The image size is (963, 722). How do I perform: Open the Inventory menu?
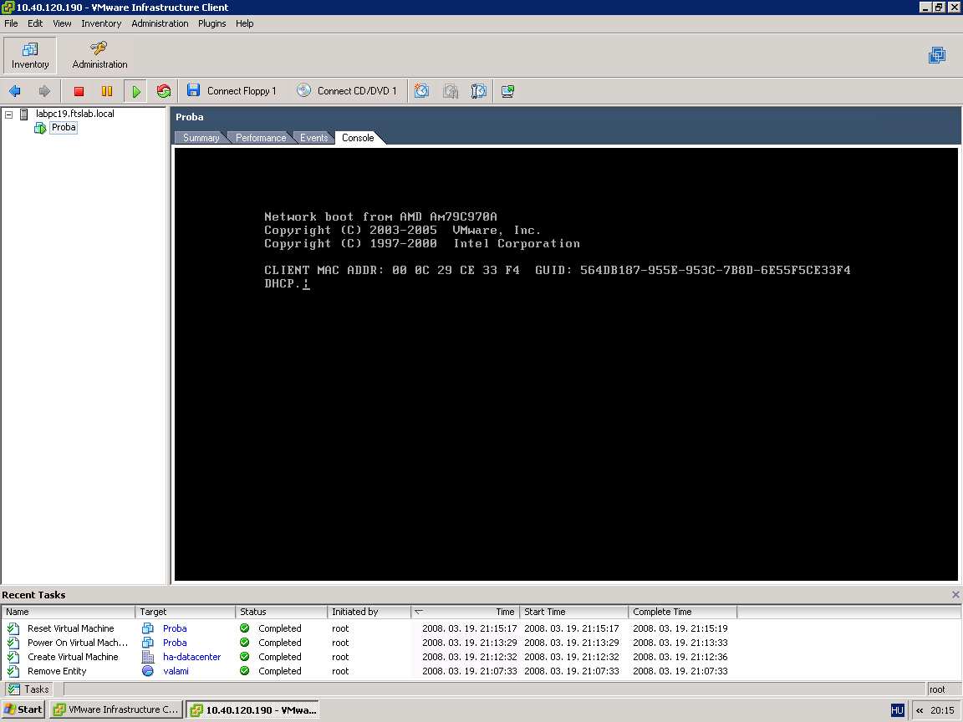[x=101, y=23]
